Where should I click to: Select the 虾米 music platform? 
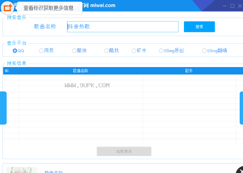139,50
